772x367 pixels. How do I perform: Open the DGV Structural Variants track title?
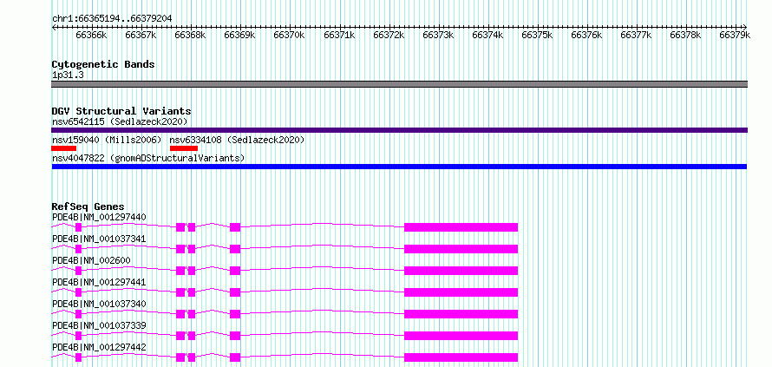tap(121, 111)
